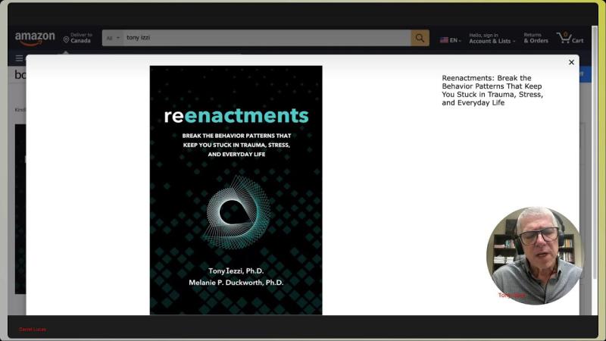Go to Returns & Orders
Screen dimensions: 606x341
tap(536, 38)
